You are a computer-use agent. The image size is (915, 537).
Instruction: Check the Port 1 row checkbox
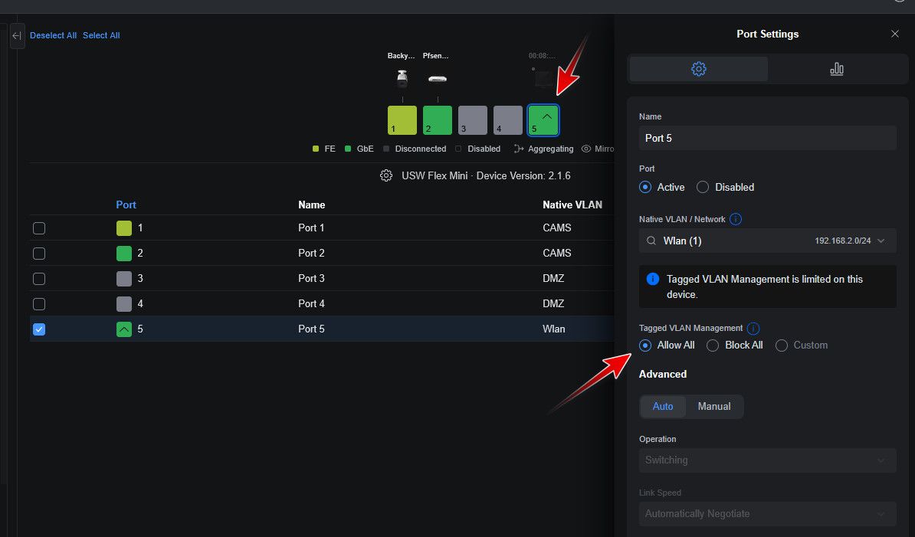[39, 228]
